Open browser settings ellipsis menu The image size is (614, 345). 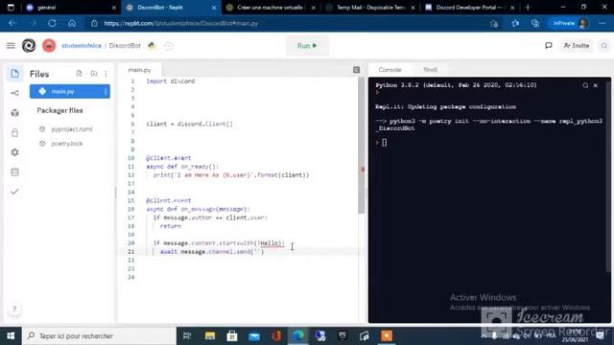click(602, 23)
